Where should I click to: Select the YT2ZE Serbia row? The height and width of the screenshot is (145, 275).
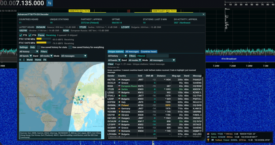[154, 89]
